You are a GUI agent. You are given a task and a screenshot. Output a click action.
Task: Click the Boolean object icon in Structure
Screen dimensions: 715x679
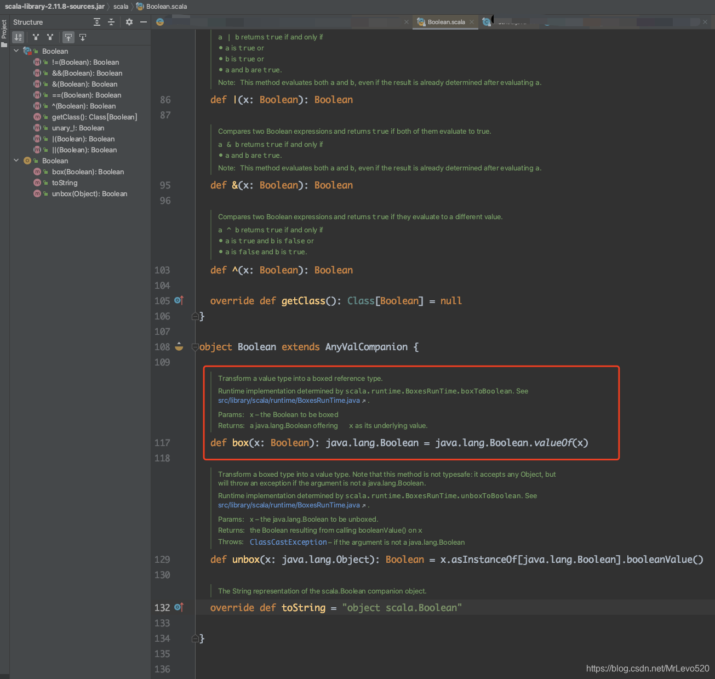[x=27, y=161]
